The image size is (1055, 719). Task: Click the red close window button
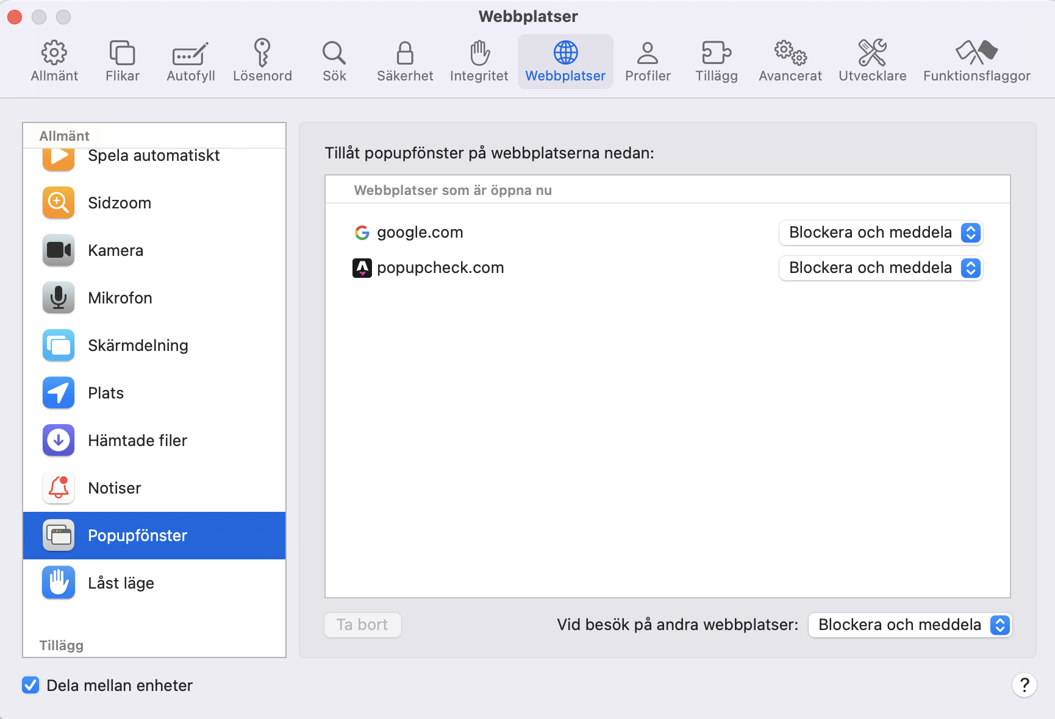tap(15, 17)
